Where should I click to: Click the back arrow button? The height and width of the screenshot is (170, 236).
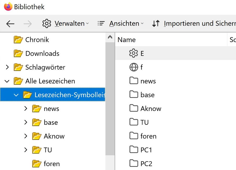[x=10, y=24]
